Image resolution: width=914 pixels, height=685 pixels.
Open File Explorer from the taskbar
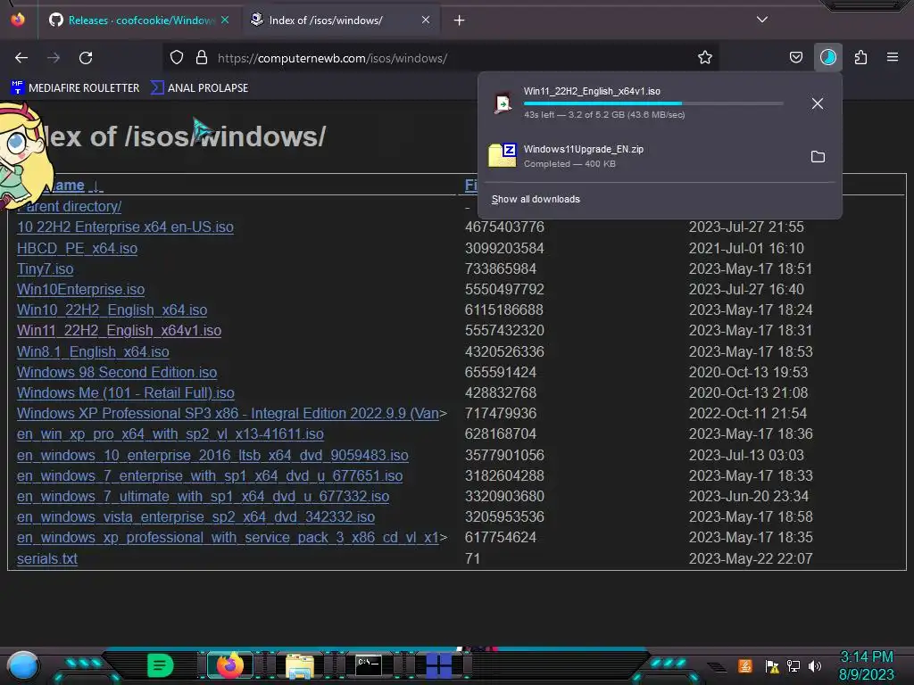coord(299,665)
